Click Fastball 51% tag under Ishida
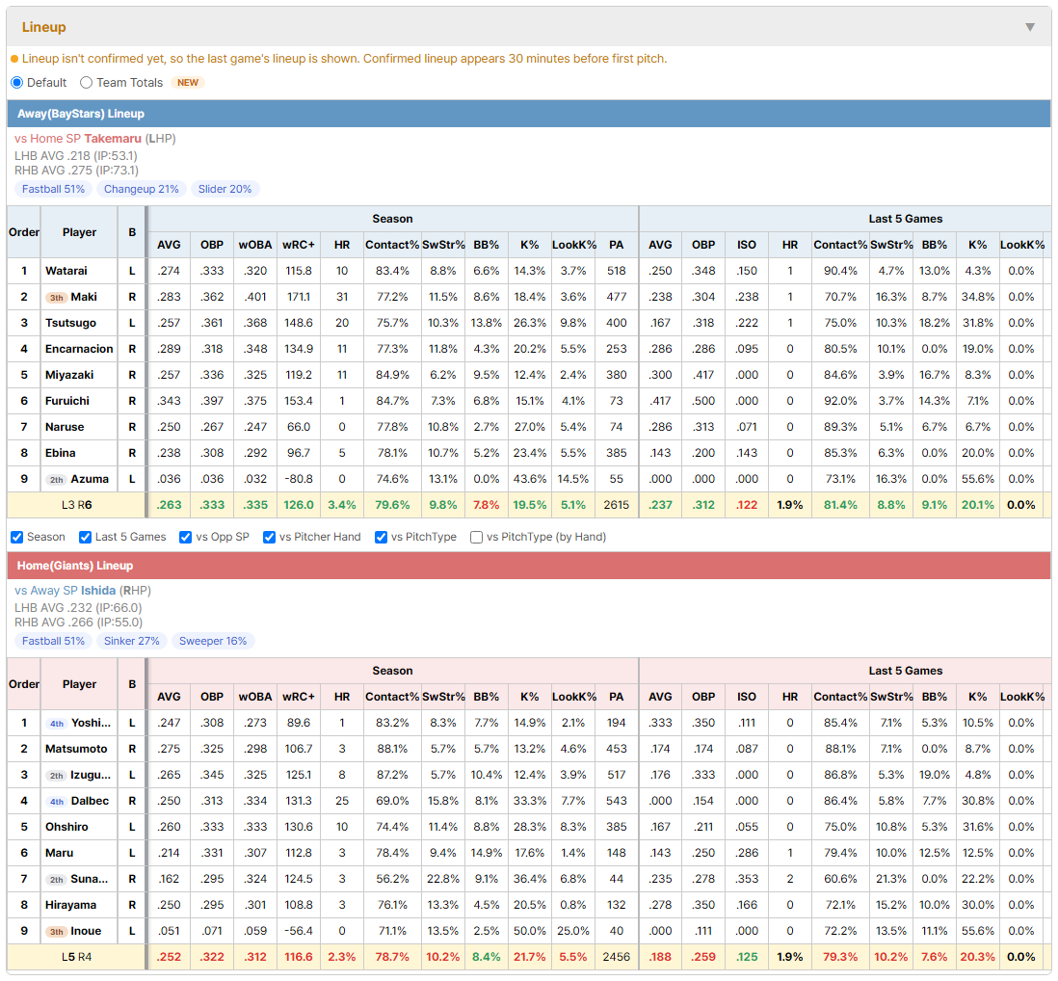The height and width of the screenshot is (981, 1058). tap(53, 641)
